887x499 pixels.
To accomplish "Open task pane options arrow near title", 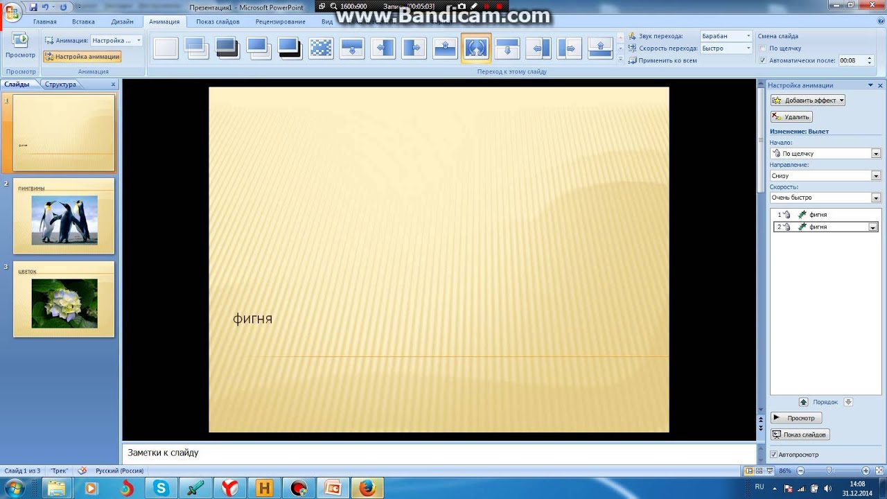I will [x=871, y=85].
